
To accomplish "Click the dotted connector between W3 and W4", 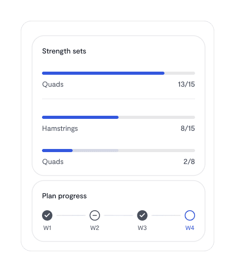I will [166, 215].
